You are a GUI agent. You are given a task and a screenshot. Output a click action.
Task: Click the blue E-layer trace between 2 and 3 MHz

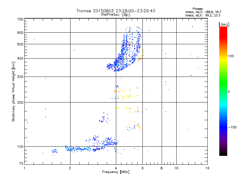(78, 149)
